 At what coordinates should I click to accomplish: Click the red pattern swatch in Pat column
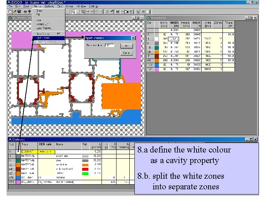point(85,169)
